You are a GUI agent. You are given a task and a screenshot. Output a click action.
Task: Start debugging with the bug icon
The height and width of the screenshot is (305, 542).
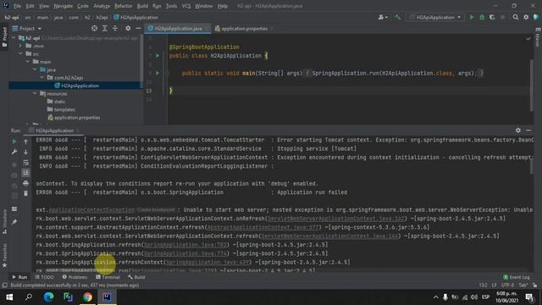(482, 17)
